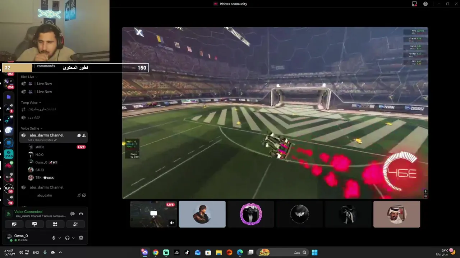This screenshot has width=460, height=258.
Task: Open the activities launcher button
Action: (55, 224)
